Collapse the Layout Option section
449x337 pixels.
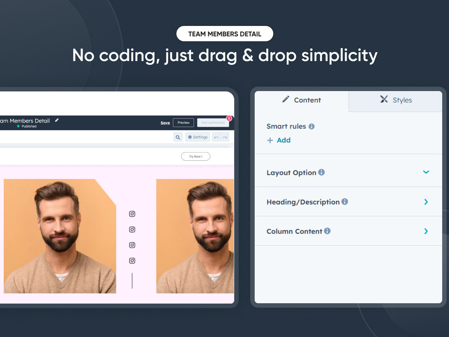click(x=426, y=172)
